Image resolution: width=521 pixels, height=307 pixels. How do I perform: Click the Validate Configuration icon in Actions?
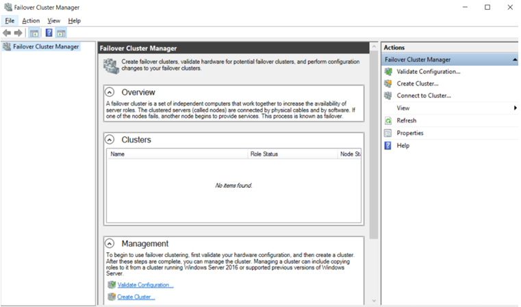coord(388,71)
